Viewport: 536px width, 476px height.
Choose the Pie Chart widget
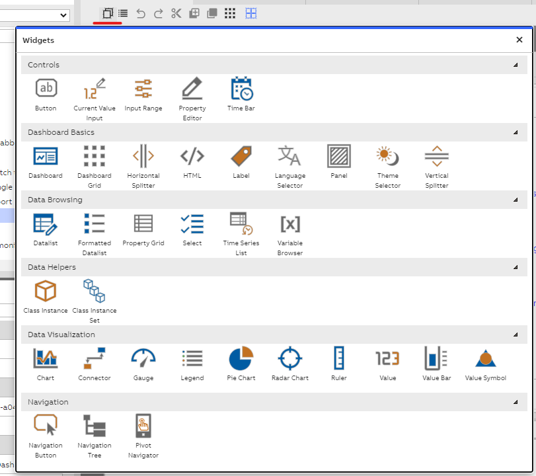[241, 360]
